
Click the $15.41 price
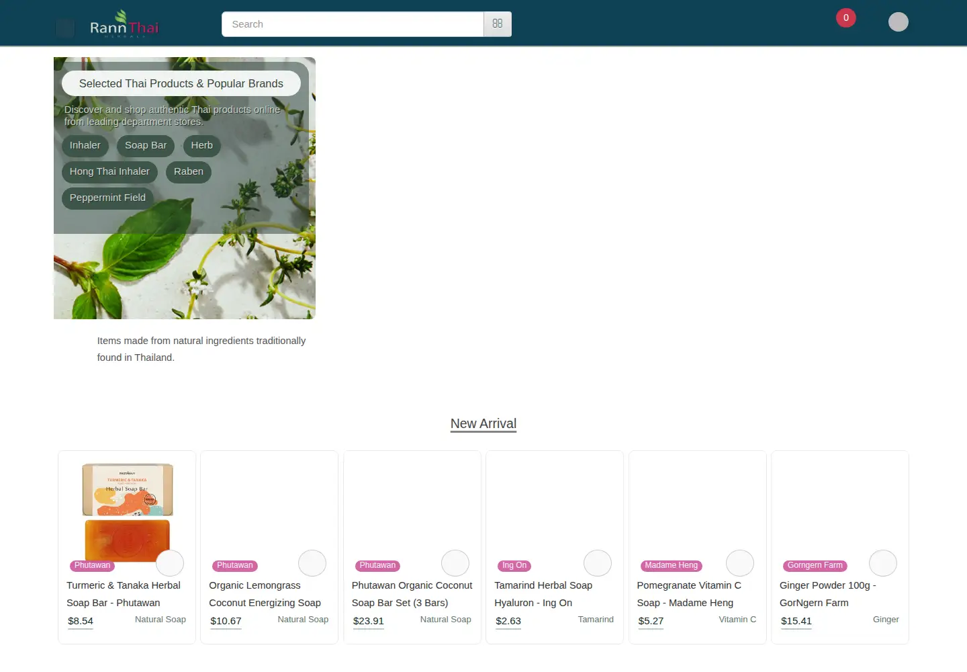click(796, 622)
